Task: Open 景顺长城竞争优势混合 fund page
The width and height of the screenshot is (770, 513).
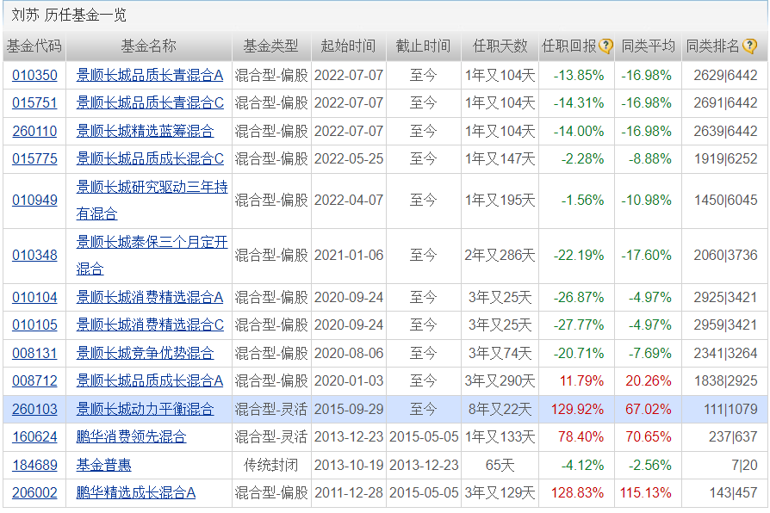Action: pyautogui.click(x=145, y=353)
